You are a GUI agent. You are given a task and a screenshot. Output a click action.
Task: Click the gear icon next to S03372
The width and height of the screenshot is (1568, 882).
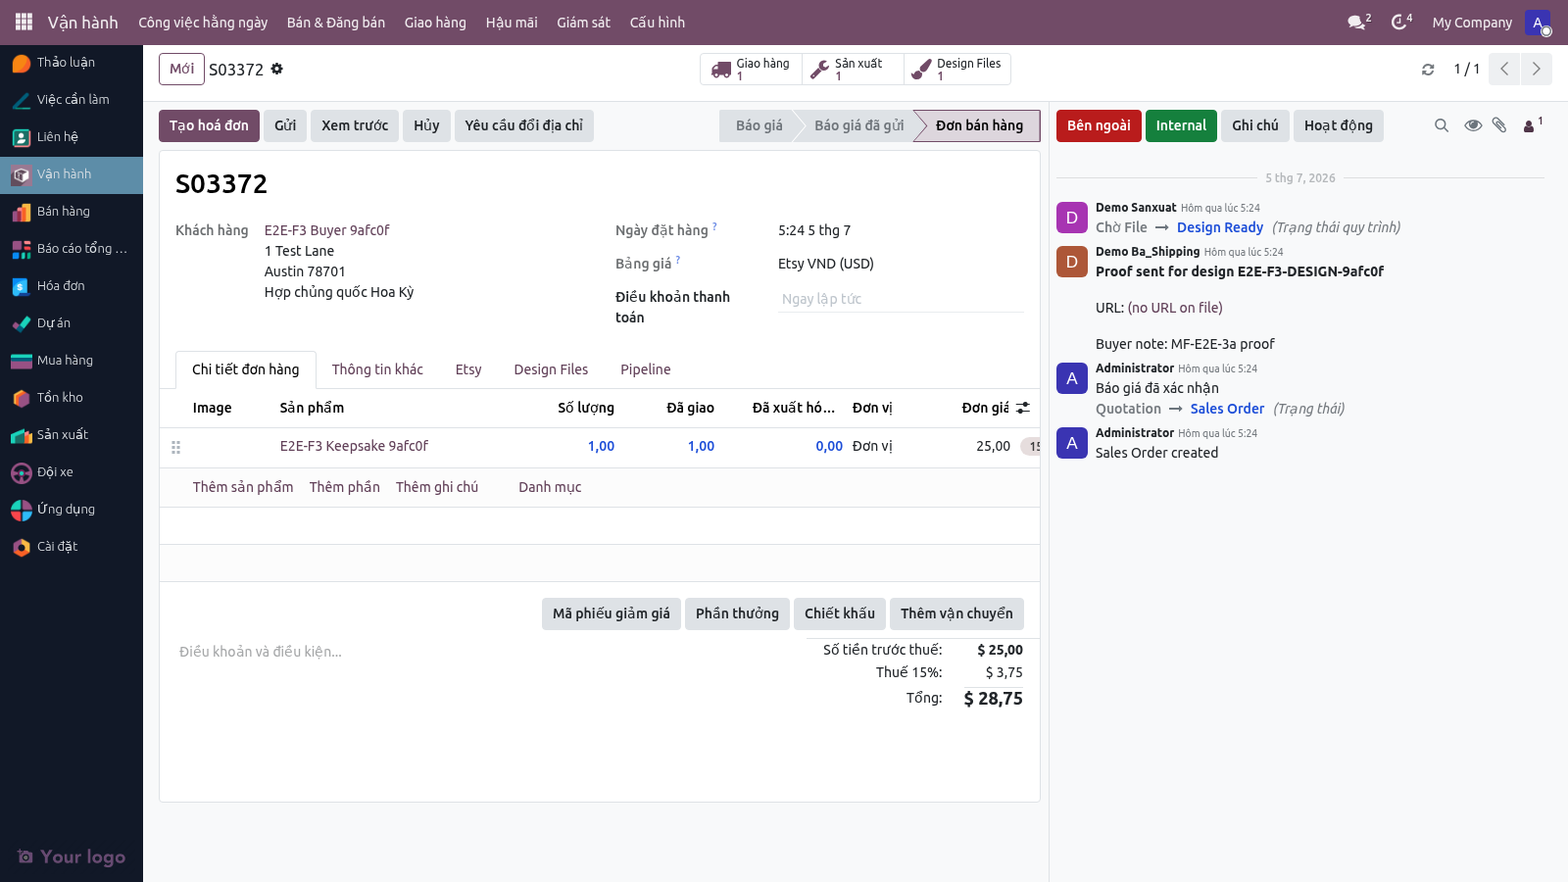click(x=277, y=69)
